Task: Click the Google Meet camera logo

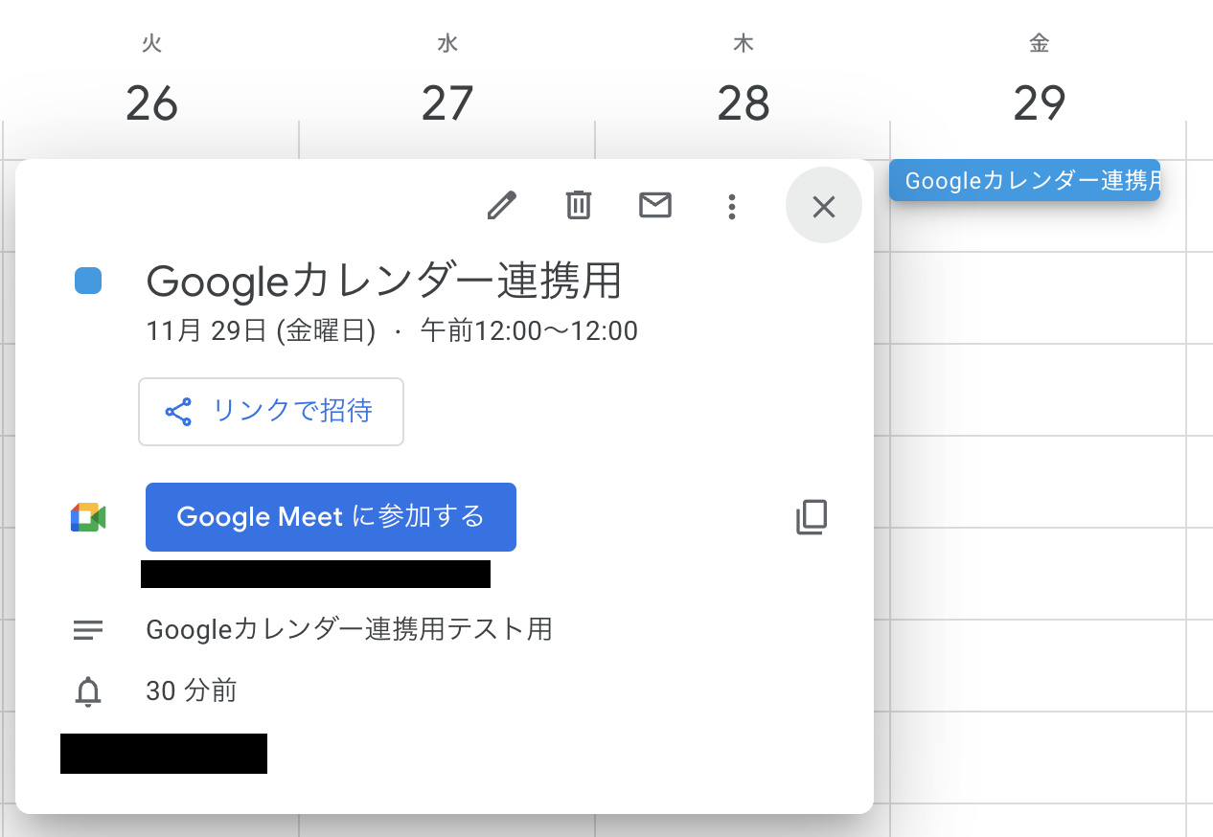Action: (88, 517)
